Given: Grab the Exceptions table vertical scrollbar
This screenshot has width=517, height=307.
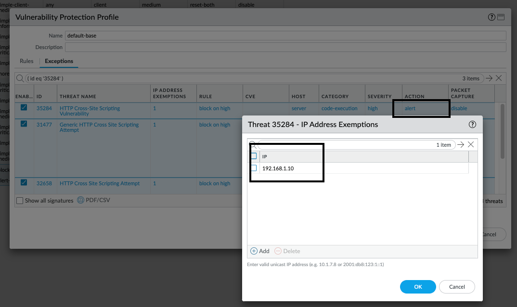Looking at the screenshot, I should point(503,131).
